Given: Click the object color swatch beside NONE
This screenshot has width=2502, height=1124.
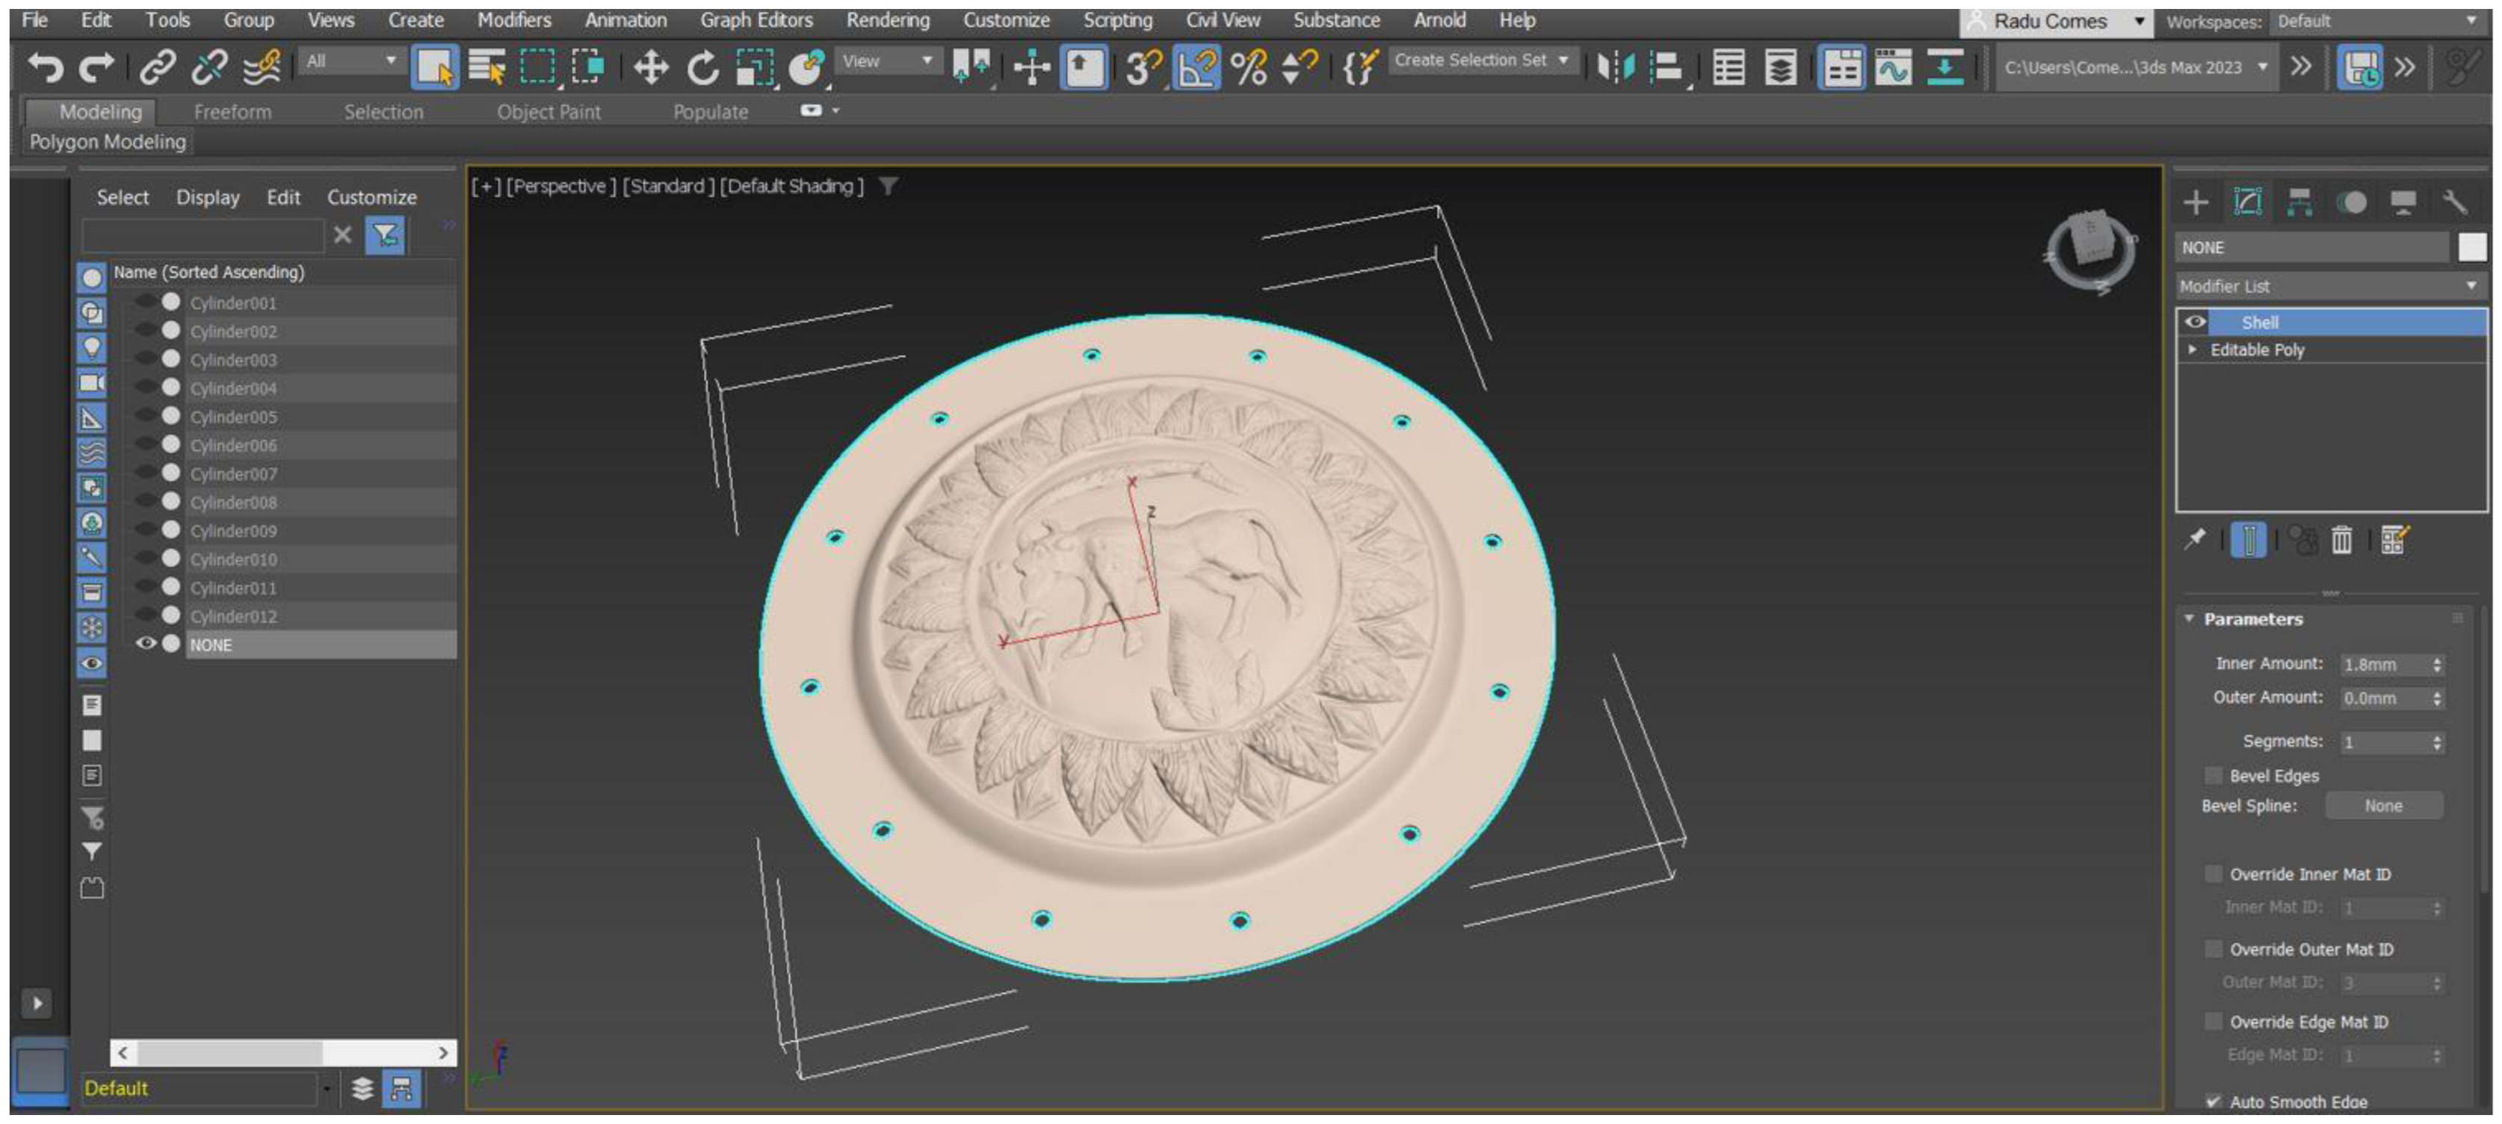Looking at the screenshot, I should [2472, 247].
